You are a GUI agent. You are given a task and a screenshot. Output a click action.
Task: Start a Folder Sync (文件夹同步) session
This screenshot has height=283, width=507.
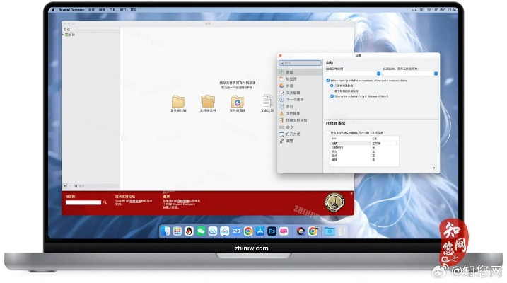[238, 102]
